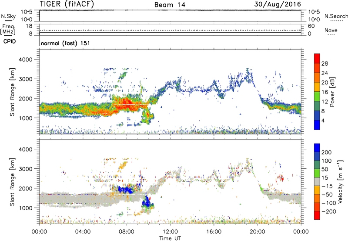Click the 'TIGER (fitACF)' title text
This screenshot has width=348, height=241.
click(x=67, y=4)
